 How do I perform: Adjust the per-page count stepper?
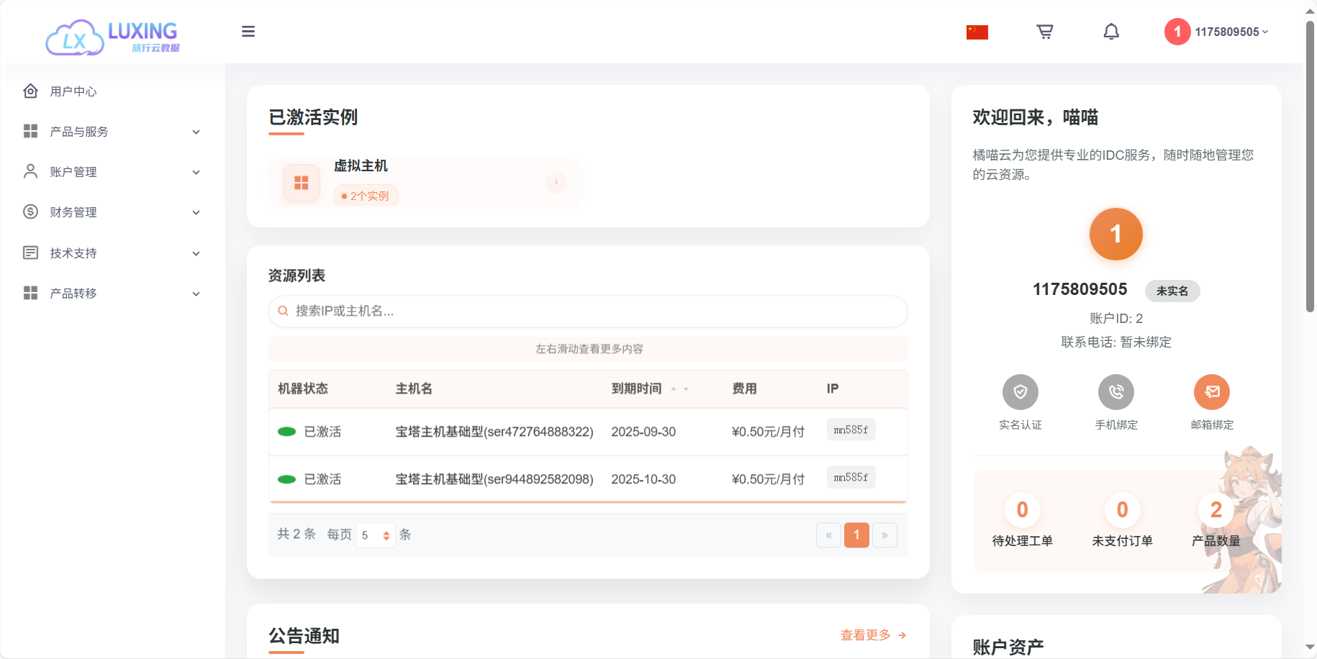click(386, 535)
